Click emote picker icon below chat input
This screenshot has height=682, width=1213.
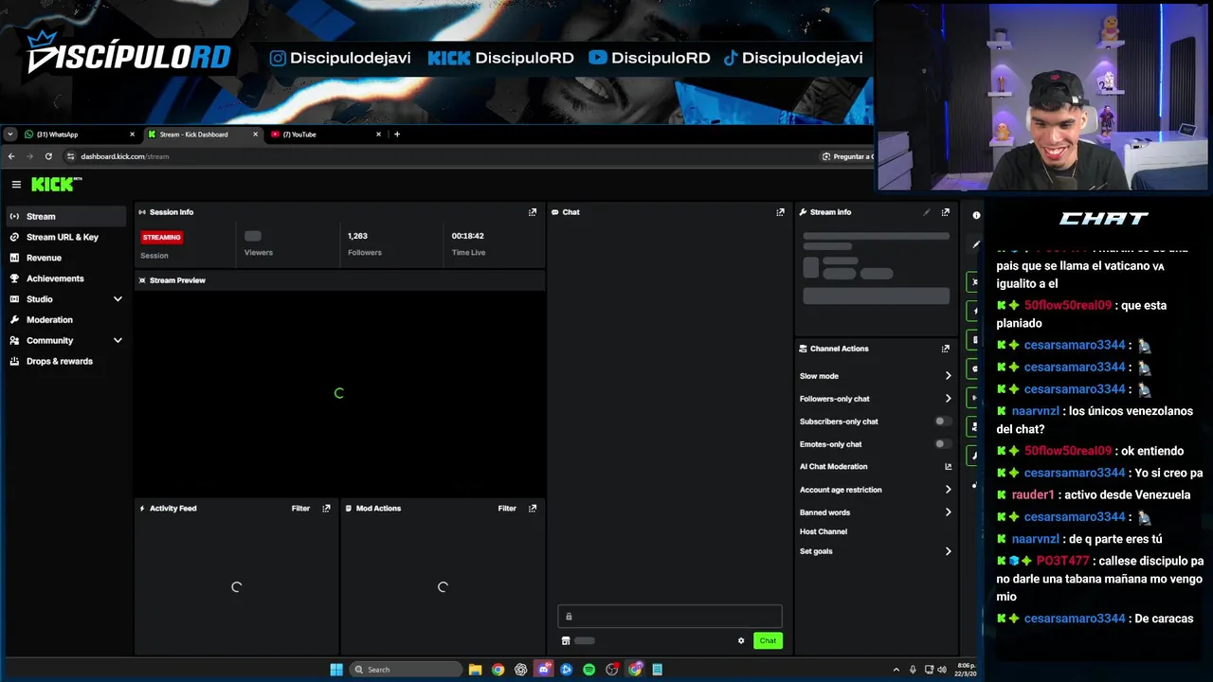click(566, 641)
